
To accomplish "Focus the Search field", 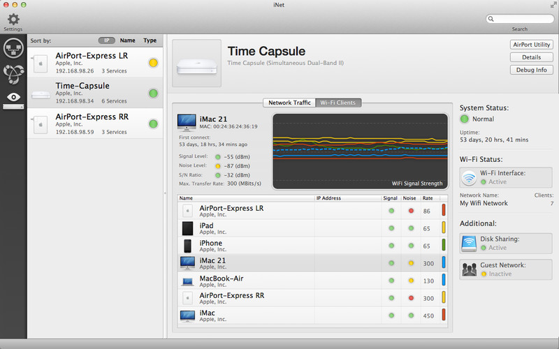I will point(520,19).
